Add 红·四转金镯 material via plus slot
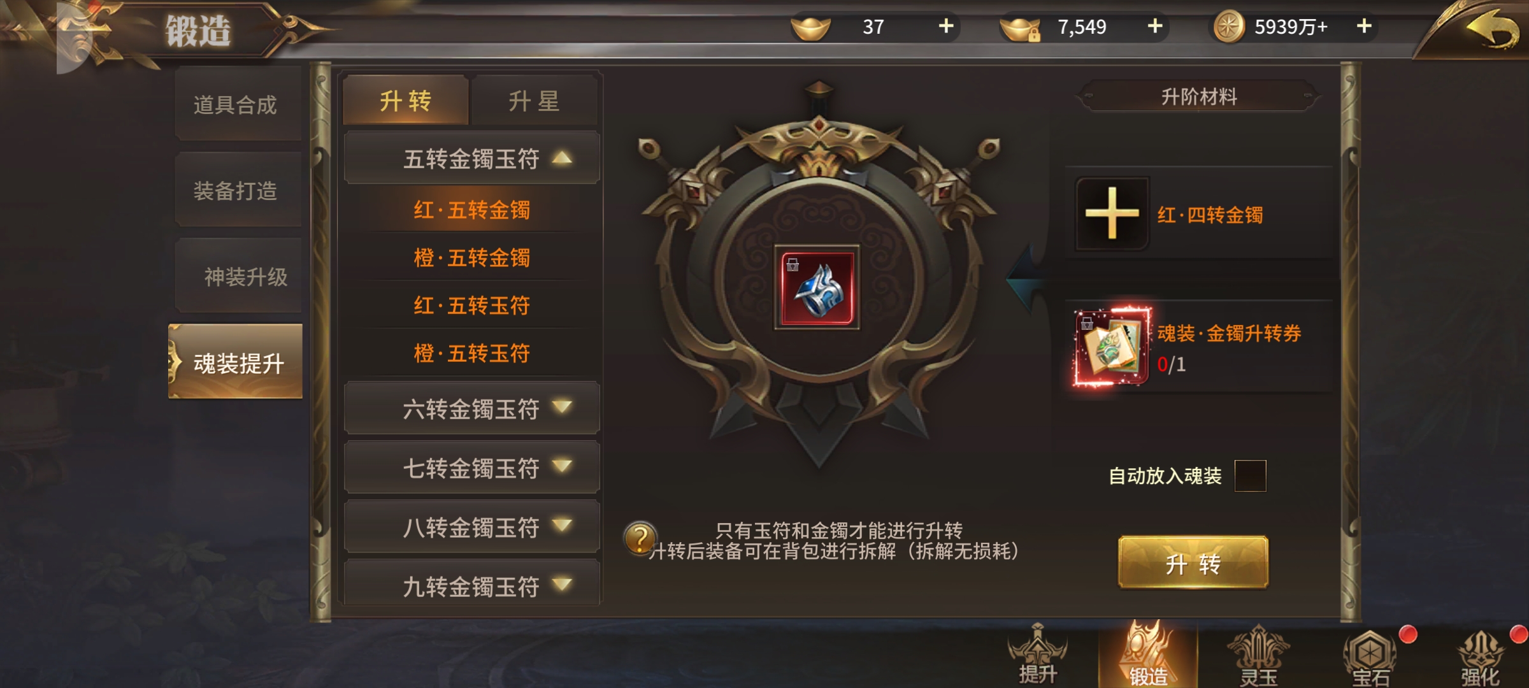The height and width of the screenshot is (688, 1529). coord(1112,213)
